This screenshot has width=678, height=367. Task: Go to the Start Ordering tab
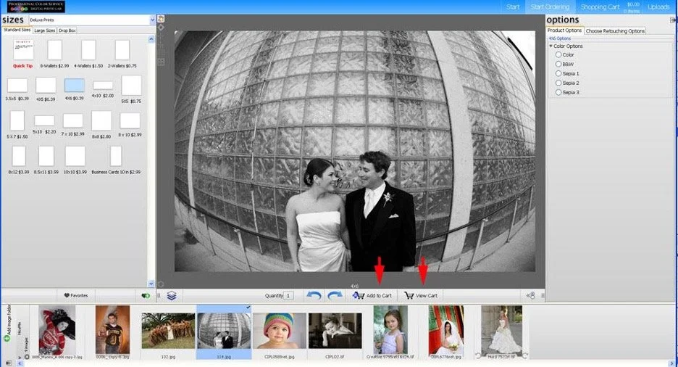(x=550, y=7)
